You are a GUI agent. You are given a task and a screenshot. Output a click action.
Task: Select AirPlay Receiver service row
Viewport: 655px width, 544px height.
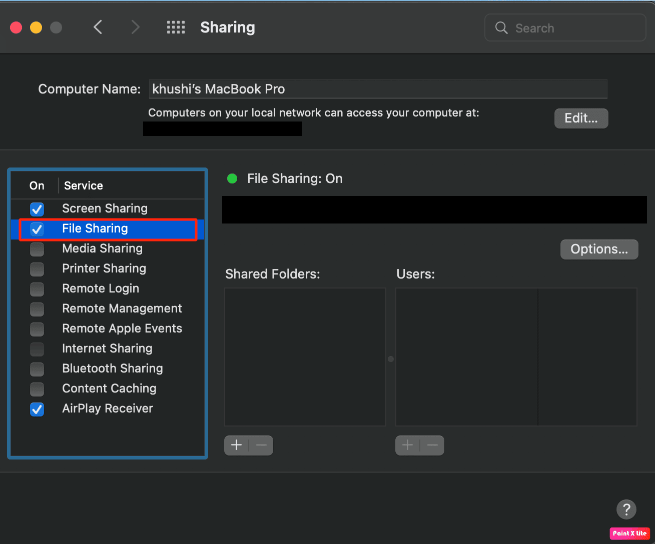(108, 408)
